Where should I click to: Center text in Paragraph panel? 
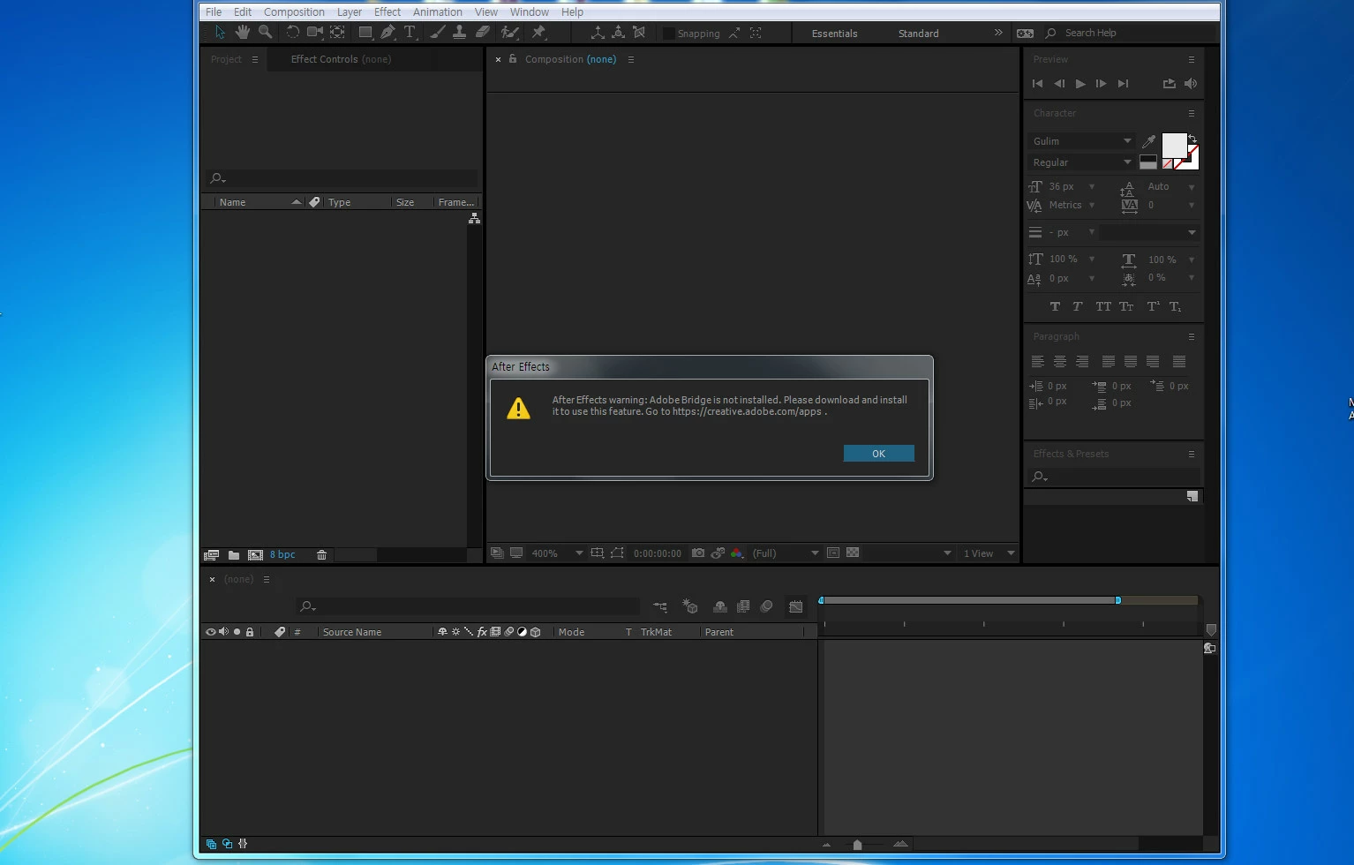coord(1060,362)
